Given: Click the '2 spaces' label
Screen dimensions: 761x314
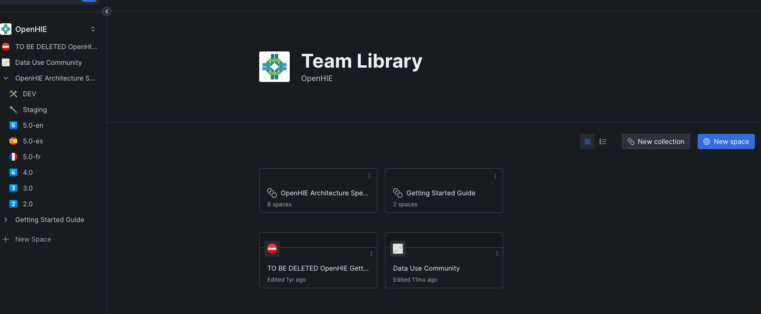Looking at the screenshot, I should pos(405,204).
